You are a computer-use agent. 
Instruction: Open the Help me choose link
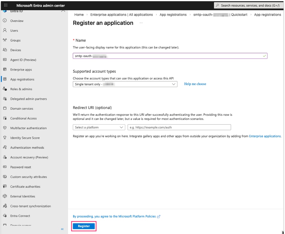click(195, 84)
